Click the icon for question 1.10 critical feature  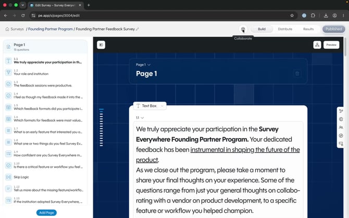8,165
